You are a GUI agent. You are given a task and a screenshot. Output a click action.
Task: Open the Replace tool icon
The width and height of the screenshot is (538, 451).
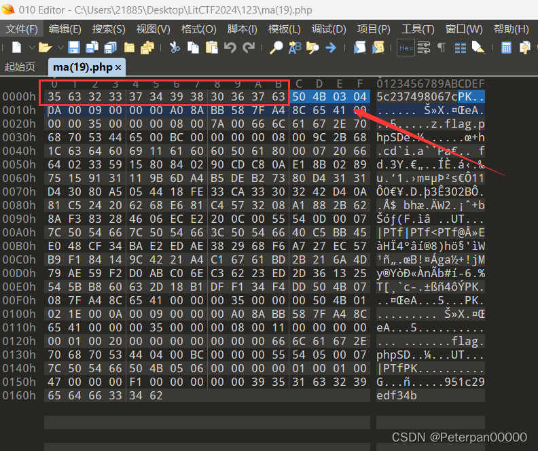295,48
